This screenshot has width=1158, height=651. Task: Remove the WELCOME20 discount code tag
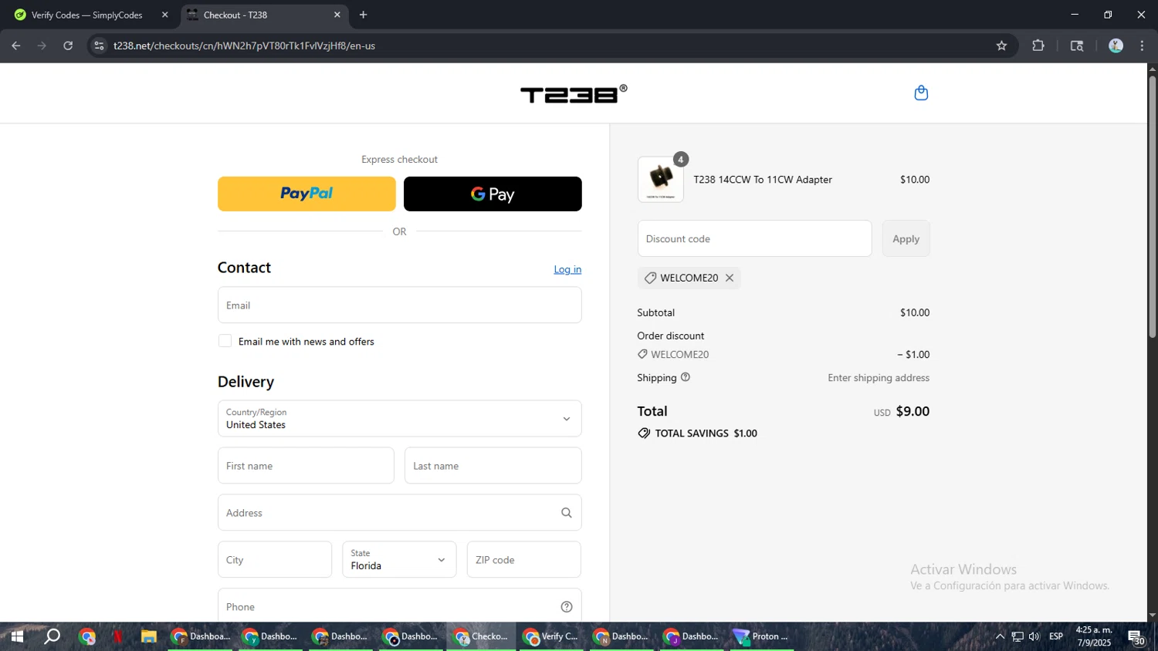[730, 278]
